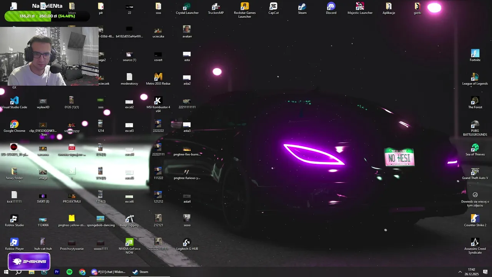This screenshot has height=277, width=492.
Task: Switch to the Discord chat taskbar window
Action: 108,272
